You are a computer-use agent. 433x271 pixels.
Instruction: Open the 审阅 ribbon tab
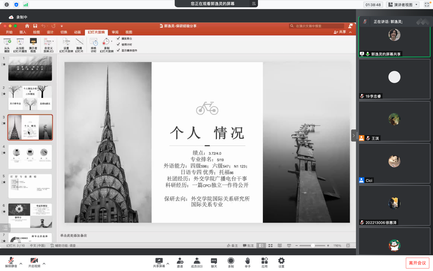click(x=115, y=32)
